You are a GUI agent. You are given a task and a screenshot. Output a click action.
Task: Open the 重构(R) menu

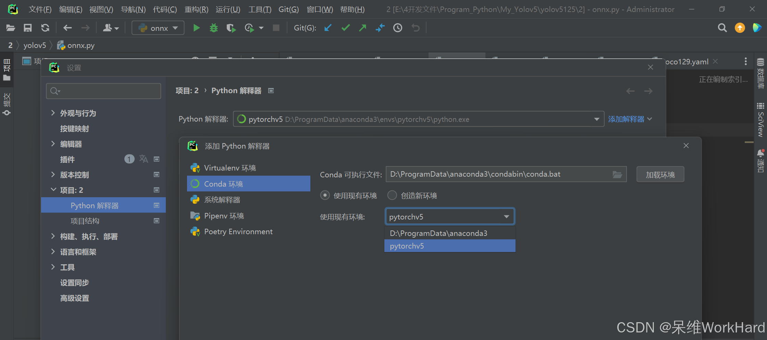click(196, 9)
